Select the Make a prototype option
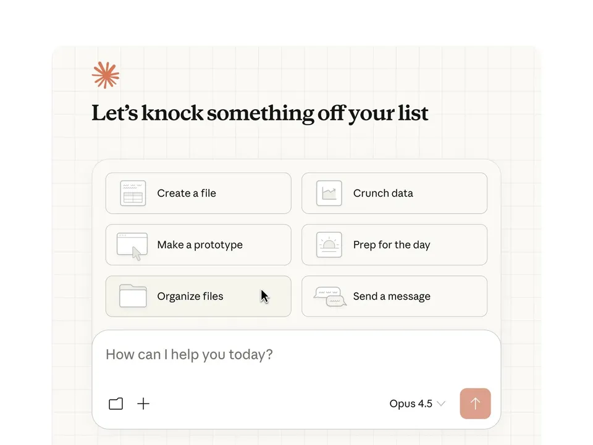This screenshot has width=593, height=445. pos(199,244)
